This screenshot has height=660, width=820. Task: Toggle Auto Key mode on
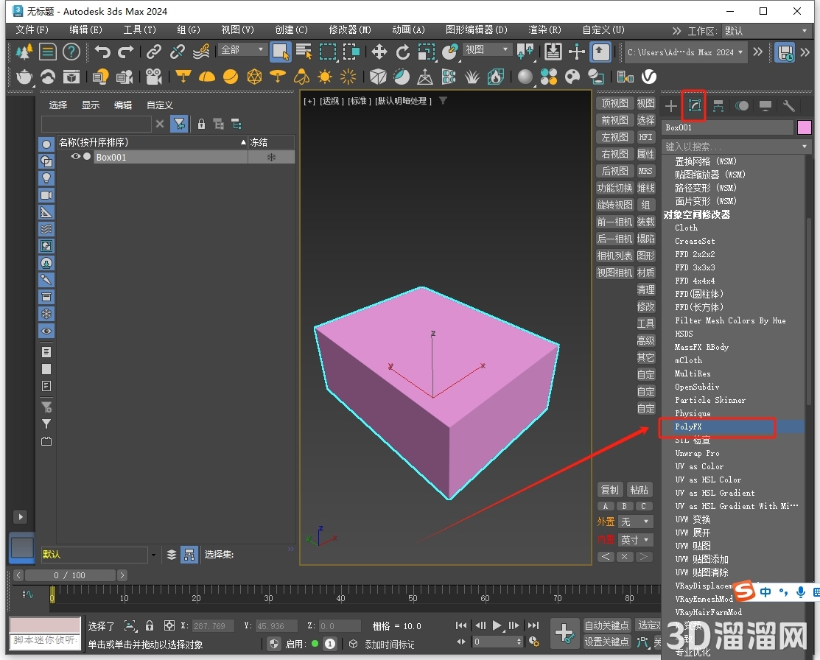tap(606, 624)
